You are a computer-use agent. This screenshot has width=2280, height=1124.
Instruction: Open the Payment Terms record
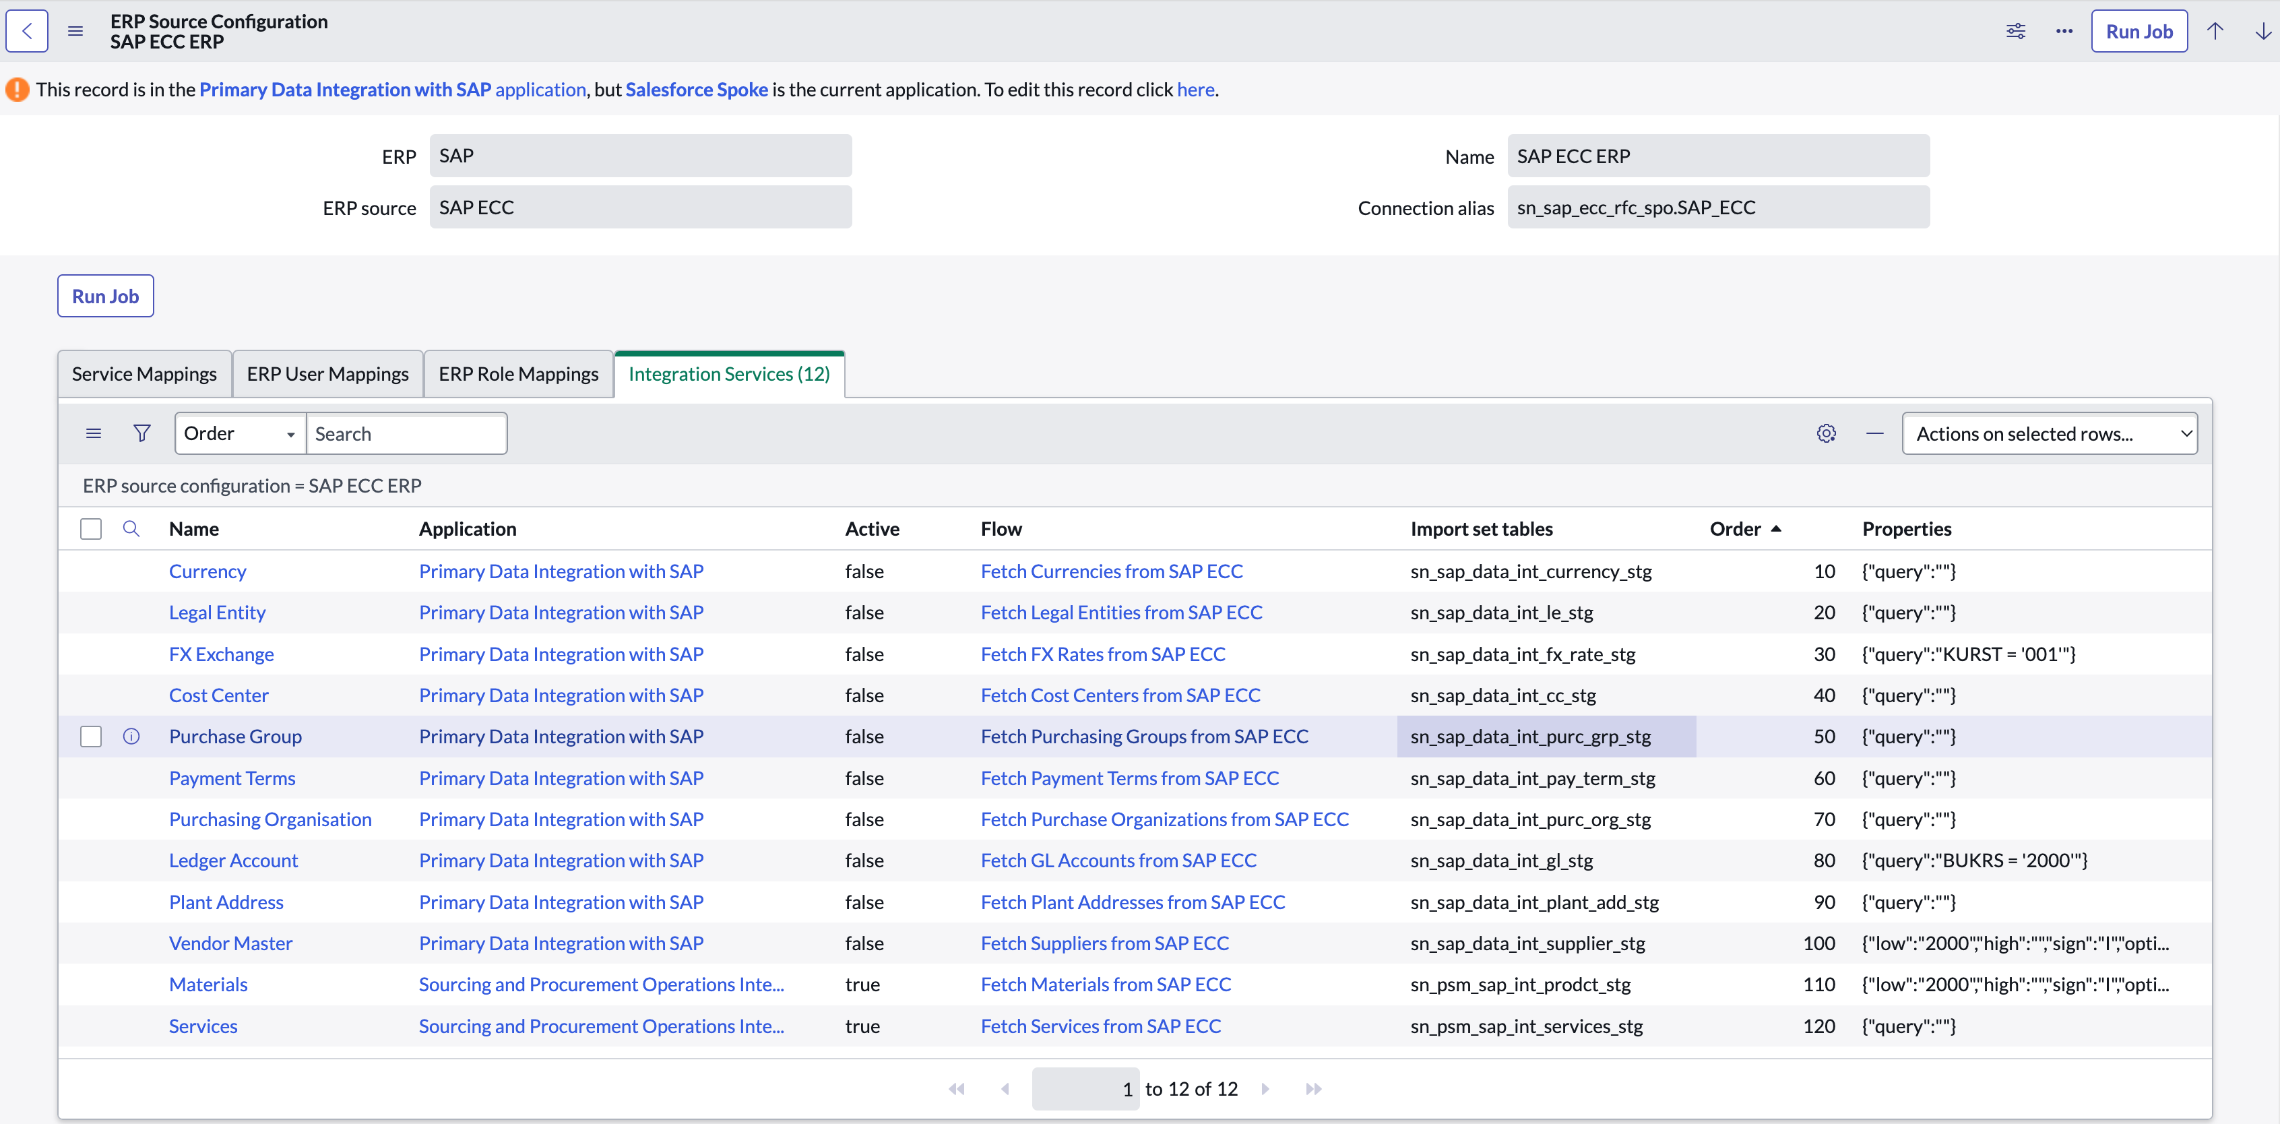[x=232, y=778]
